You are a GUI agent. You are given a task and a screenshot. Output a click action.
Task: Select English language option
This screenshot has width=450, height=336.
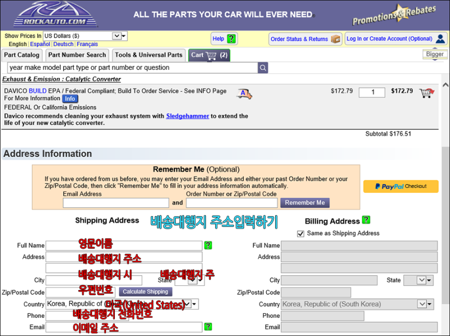18,44
